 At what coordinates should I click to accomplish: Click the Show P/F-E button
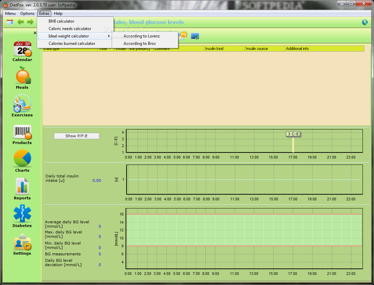[77, 136]
